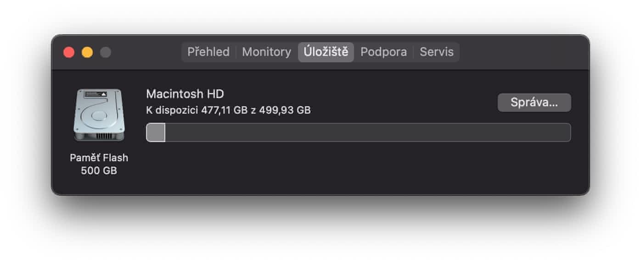Image resolution: width=641 pixels, height=263 pixels.
Task: Open the Monitory tab
Action: click(x=266, y=52)
